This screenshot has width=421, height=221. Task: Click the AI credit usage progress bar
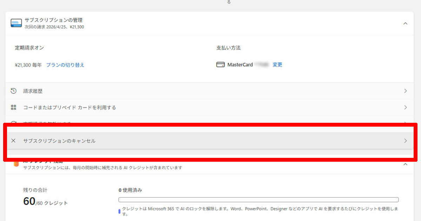[259, 200]
